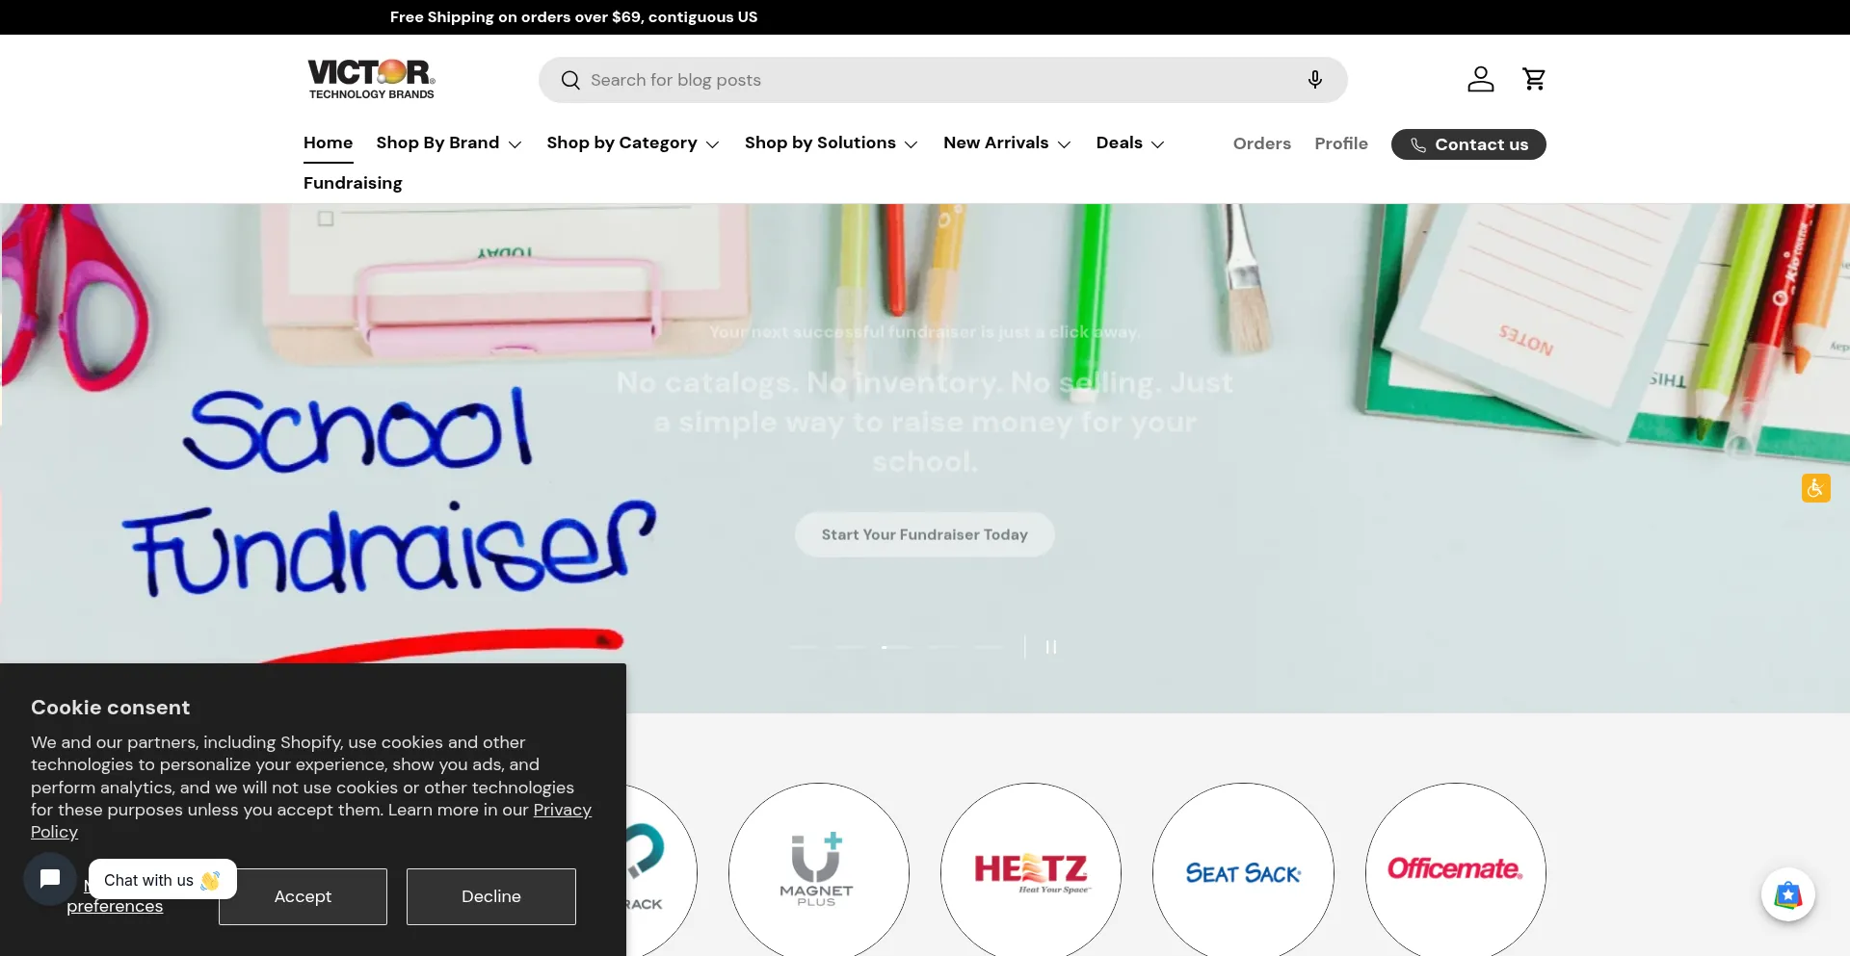
Task: Open the Orders link
Action: coord(1261,143)
